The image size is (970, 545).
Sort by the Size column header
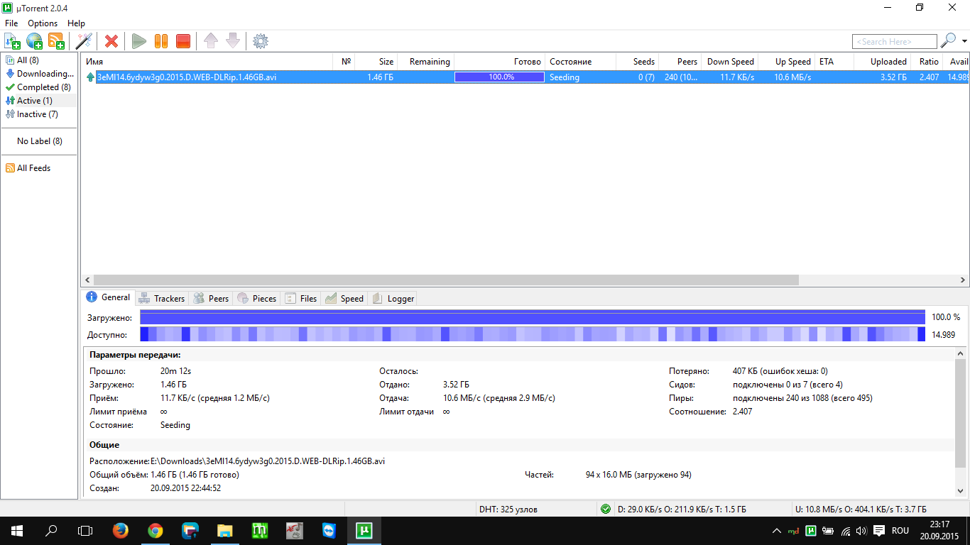point(376,62)
